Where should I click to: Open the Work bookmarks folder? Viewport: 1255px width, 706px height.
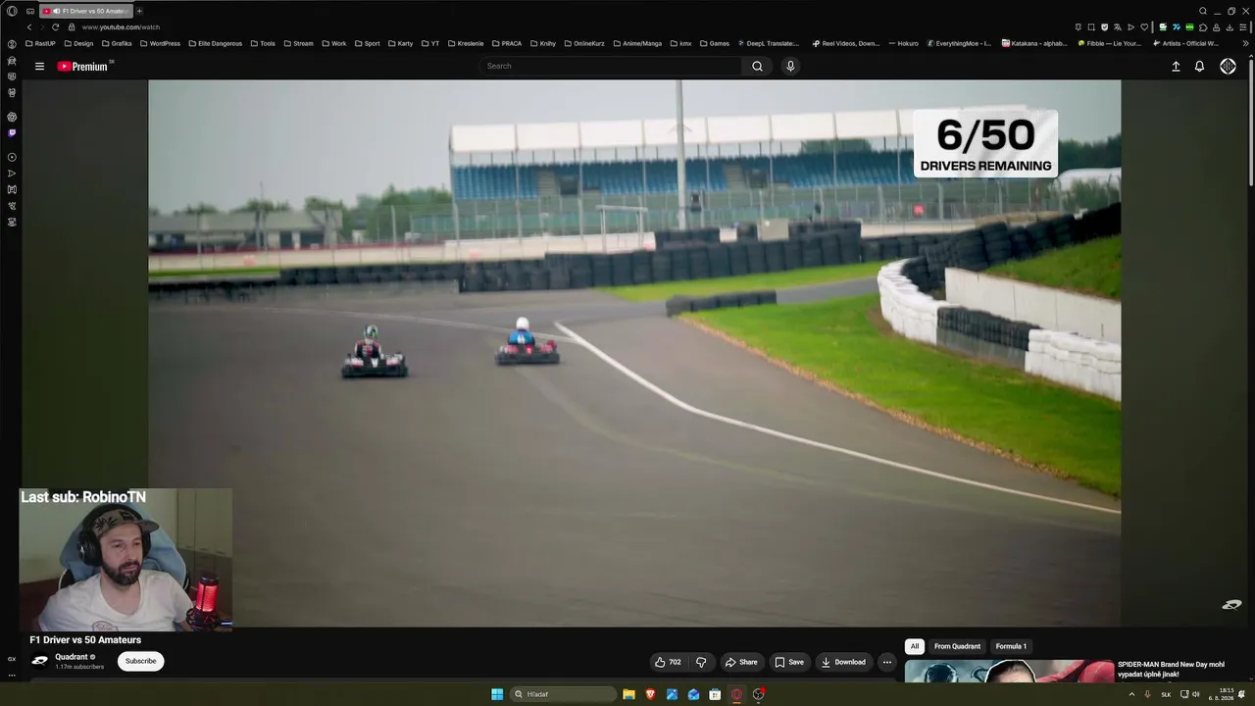click(x=333, y=43)
